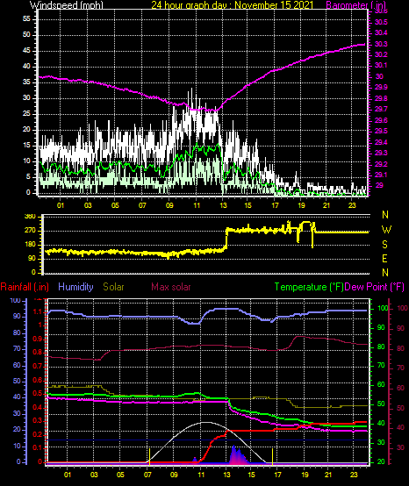Click the E wind direction label
This screenshot has height=486, width=409.
[x=384, y=259]
